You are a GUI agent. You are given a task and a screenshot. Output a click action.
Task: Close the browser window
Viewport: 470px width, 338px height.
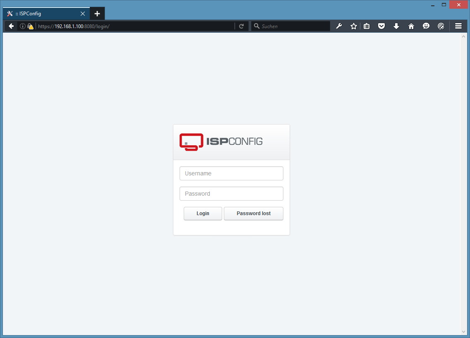(458, 5)
